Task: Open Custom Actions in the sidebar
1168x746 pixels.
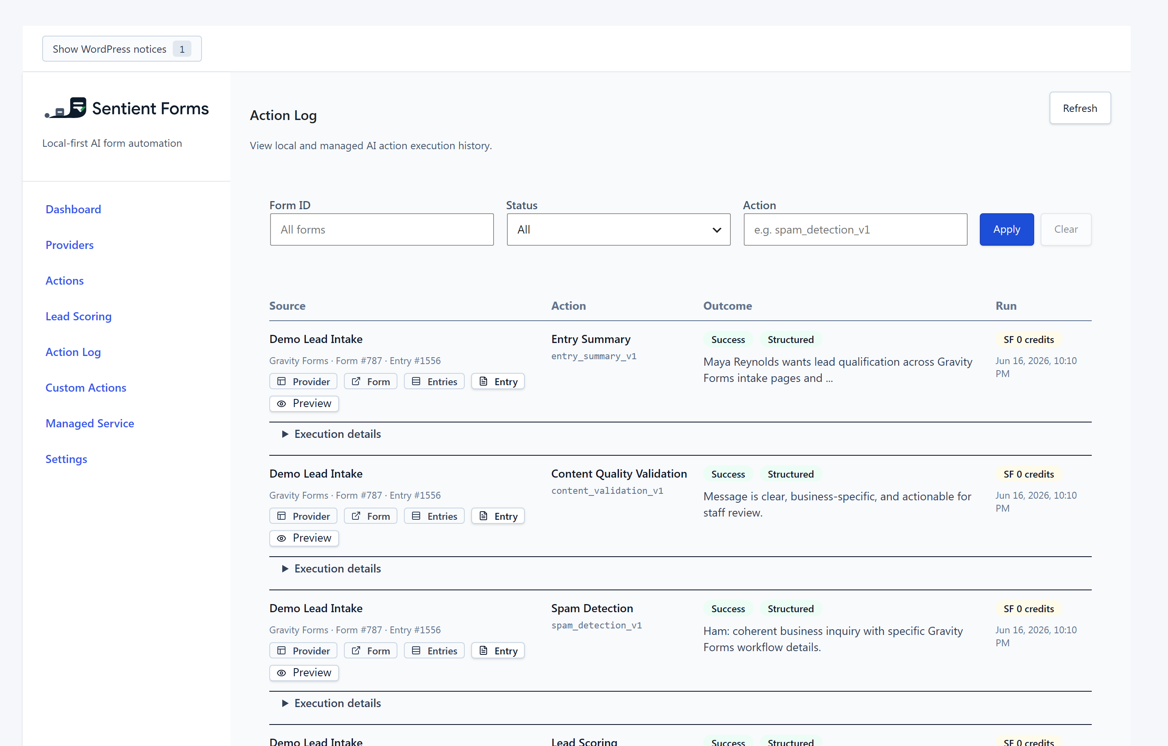Action: [x=86, y=388]
